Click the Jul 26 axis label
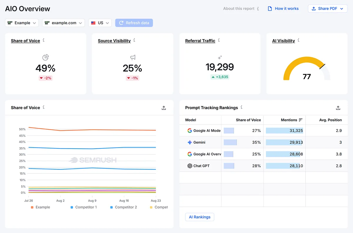The height and width of the screenshot is (233, 353). [x=29, y=201]
